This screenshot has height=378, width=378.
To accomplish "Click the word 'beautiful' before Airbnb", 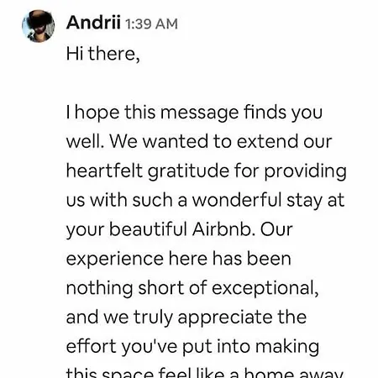I will 148,228.
